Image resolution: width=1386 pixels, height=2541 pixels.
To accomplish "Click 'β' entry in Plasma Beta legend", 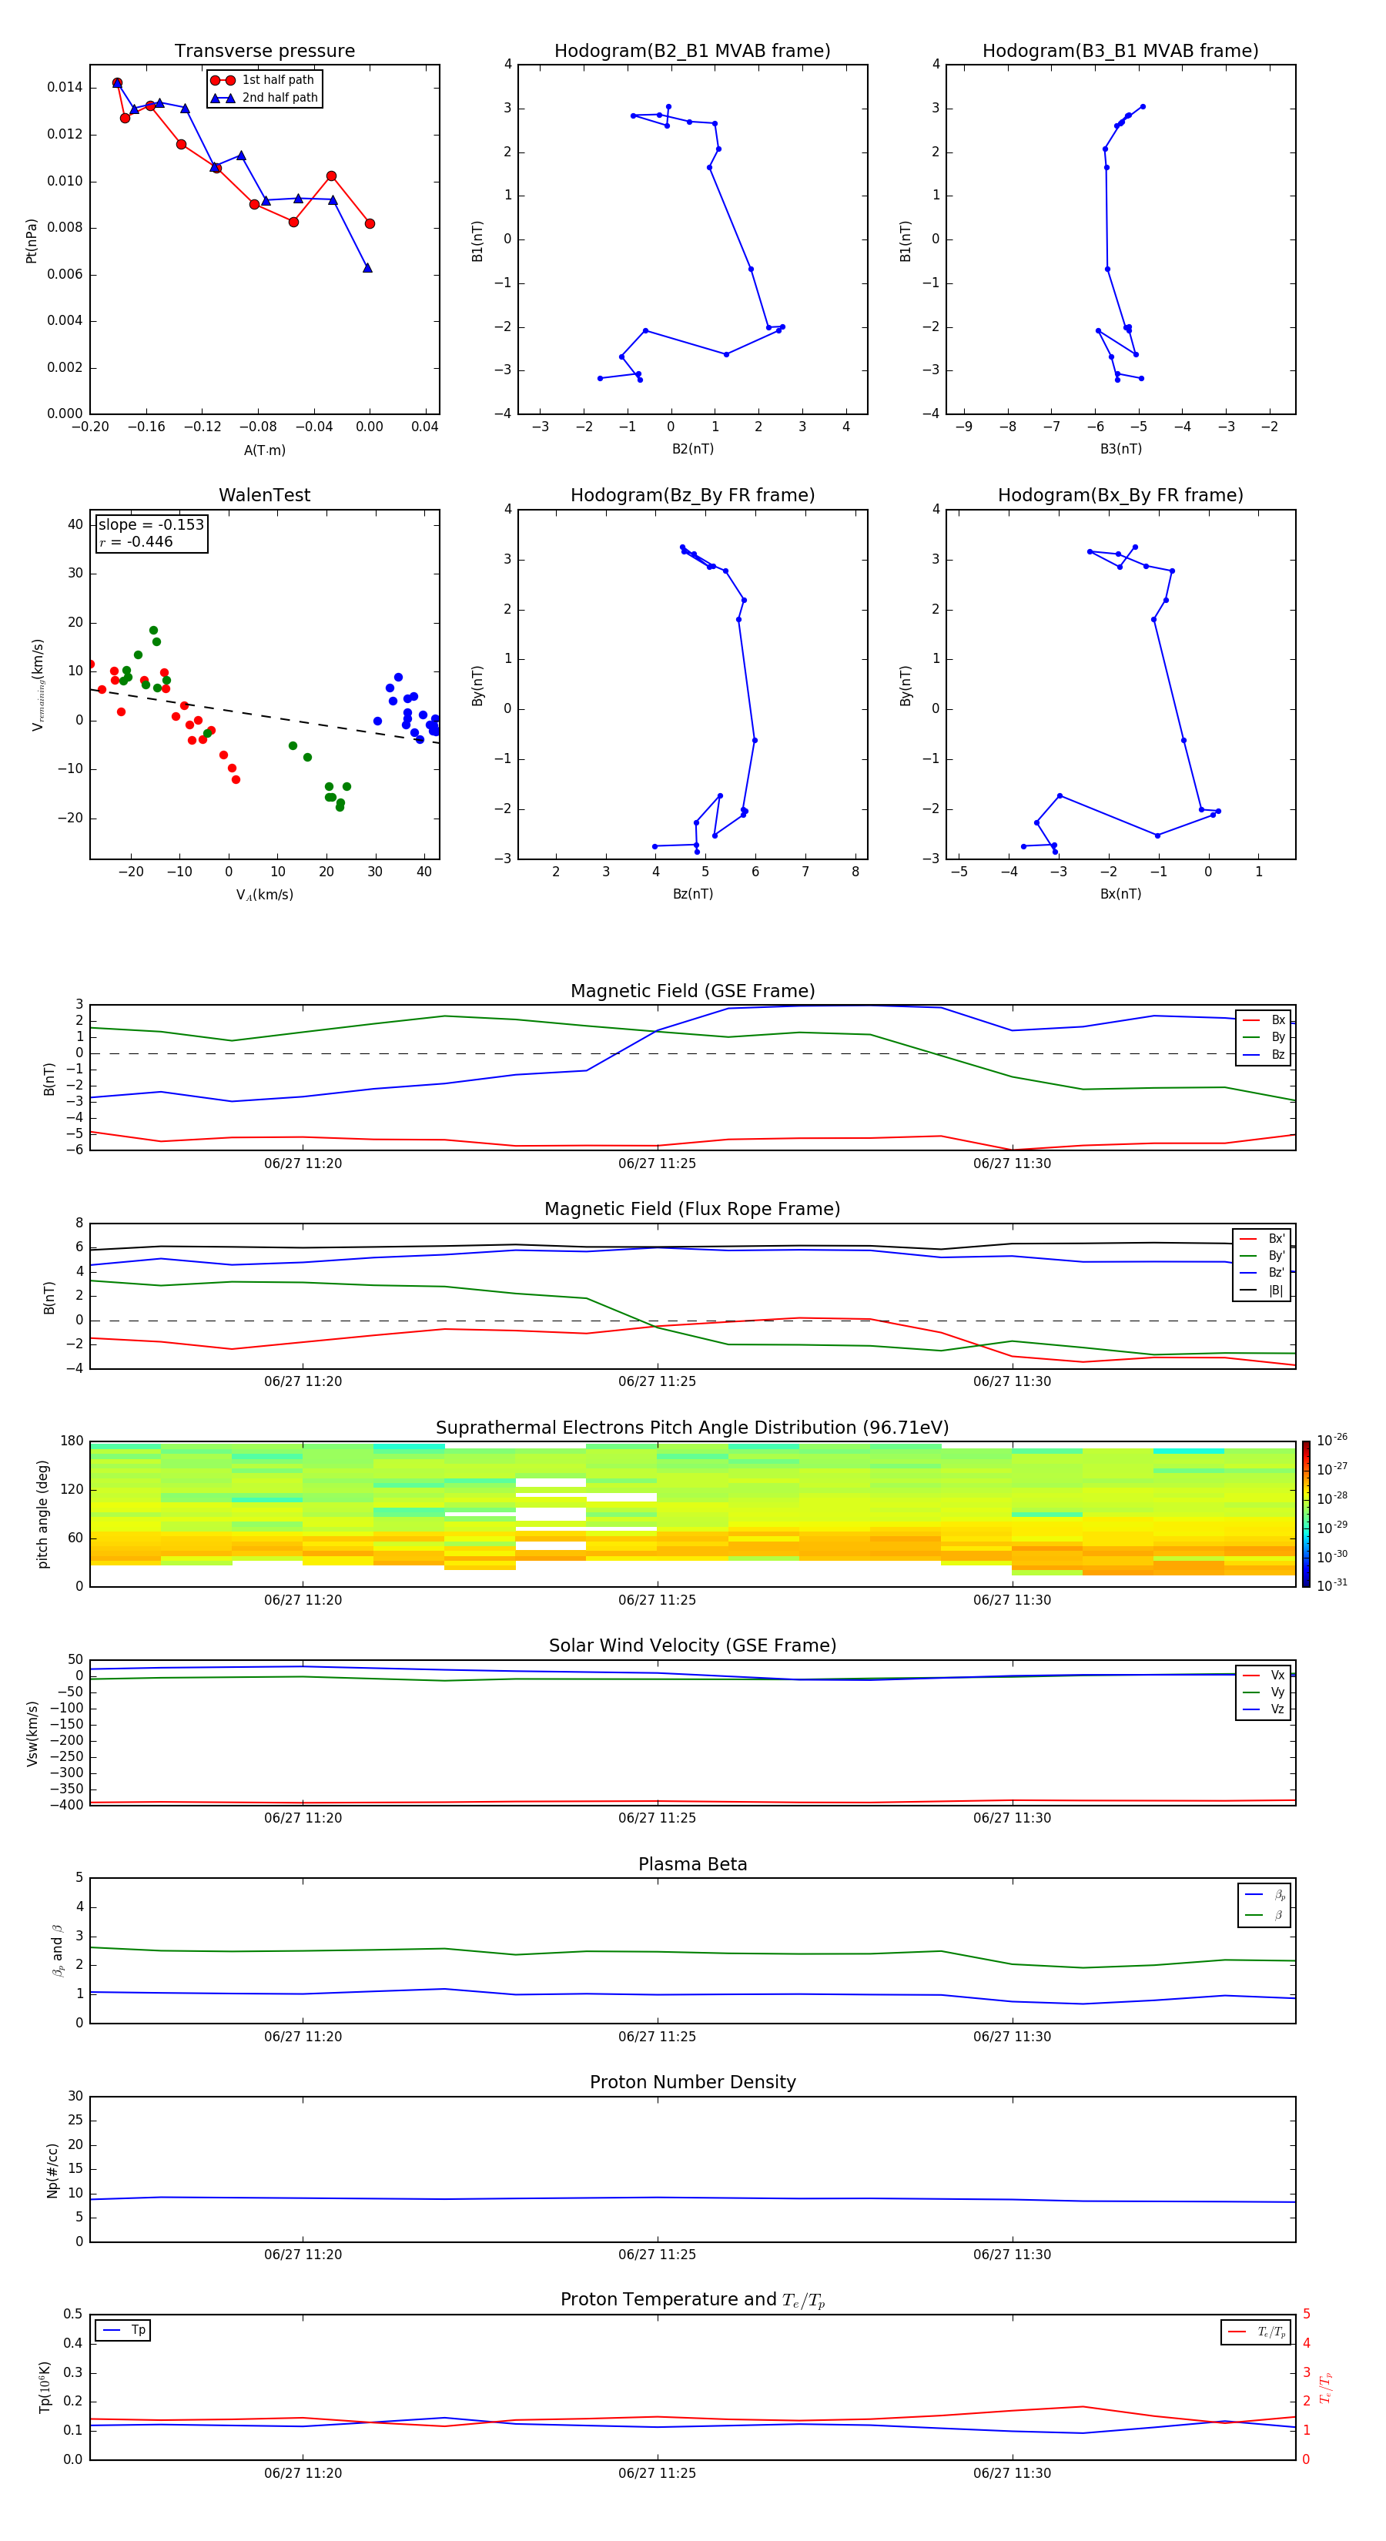I will (x=1264, y=1916).
